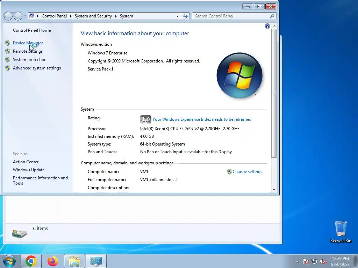
Task: Click Change settings link
Action: 247,172
